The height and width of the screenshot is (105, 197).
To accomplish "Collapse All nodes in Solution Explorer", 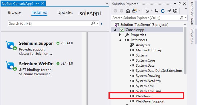I will pos(169,11).
